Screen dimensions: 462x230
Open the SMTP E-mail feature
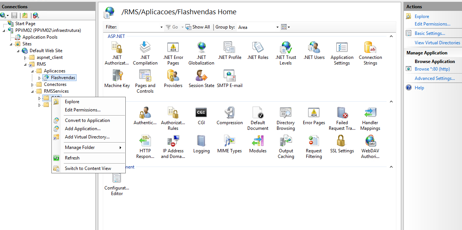[229, 79]
